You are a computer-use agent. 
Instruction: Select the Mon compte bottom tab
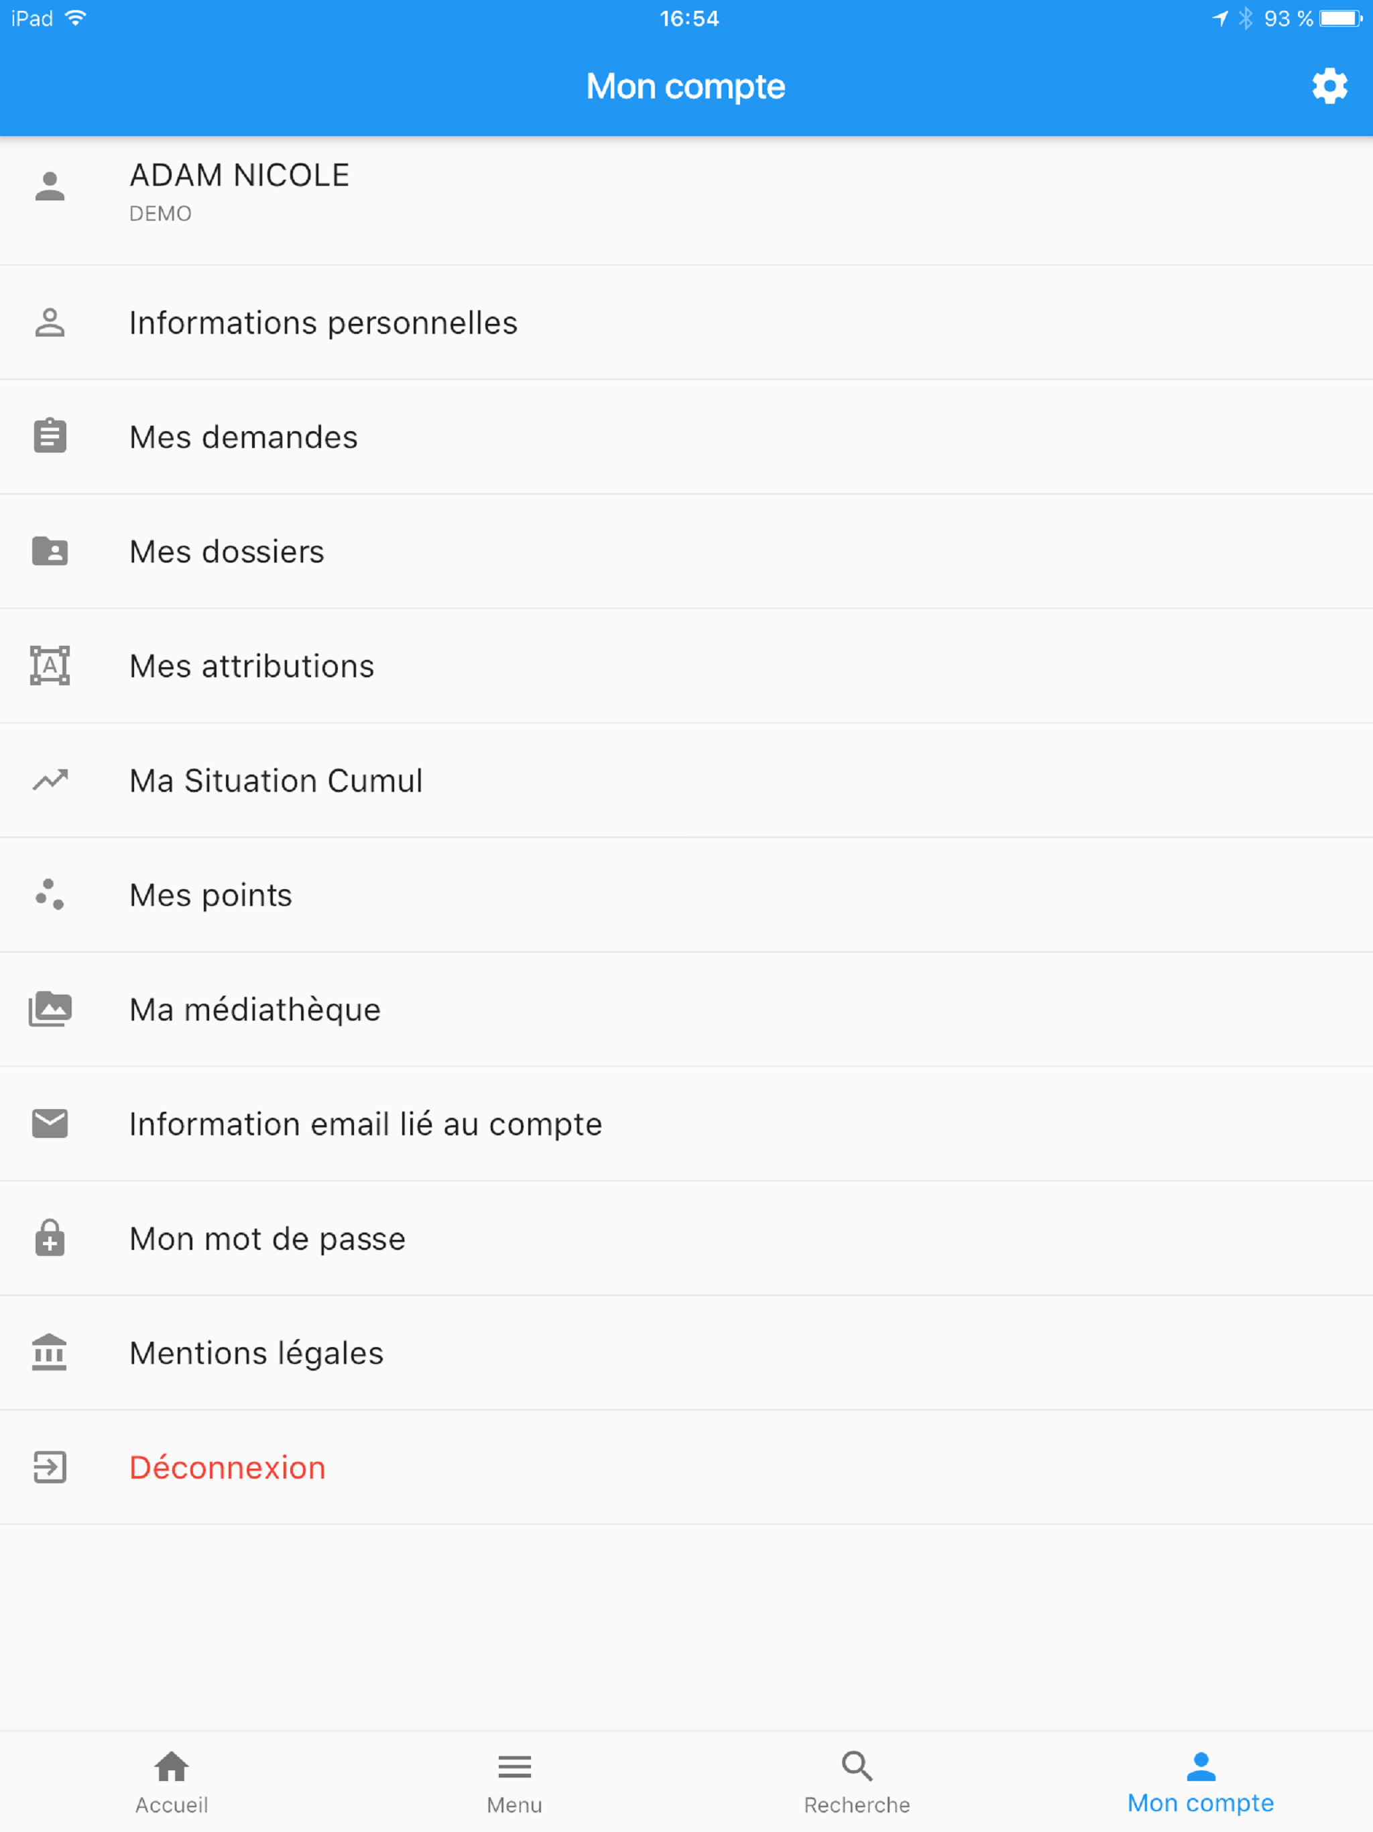coord(1201,1782)
